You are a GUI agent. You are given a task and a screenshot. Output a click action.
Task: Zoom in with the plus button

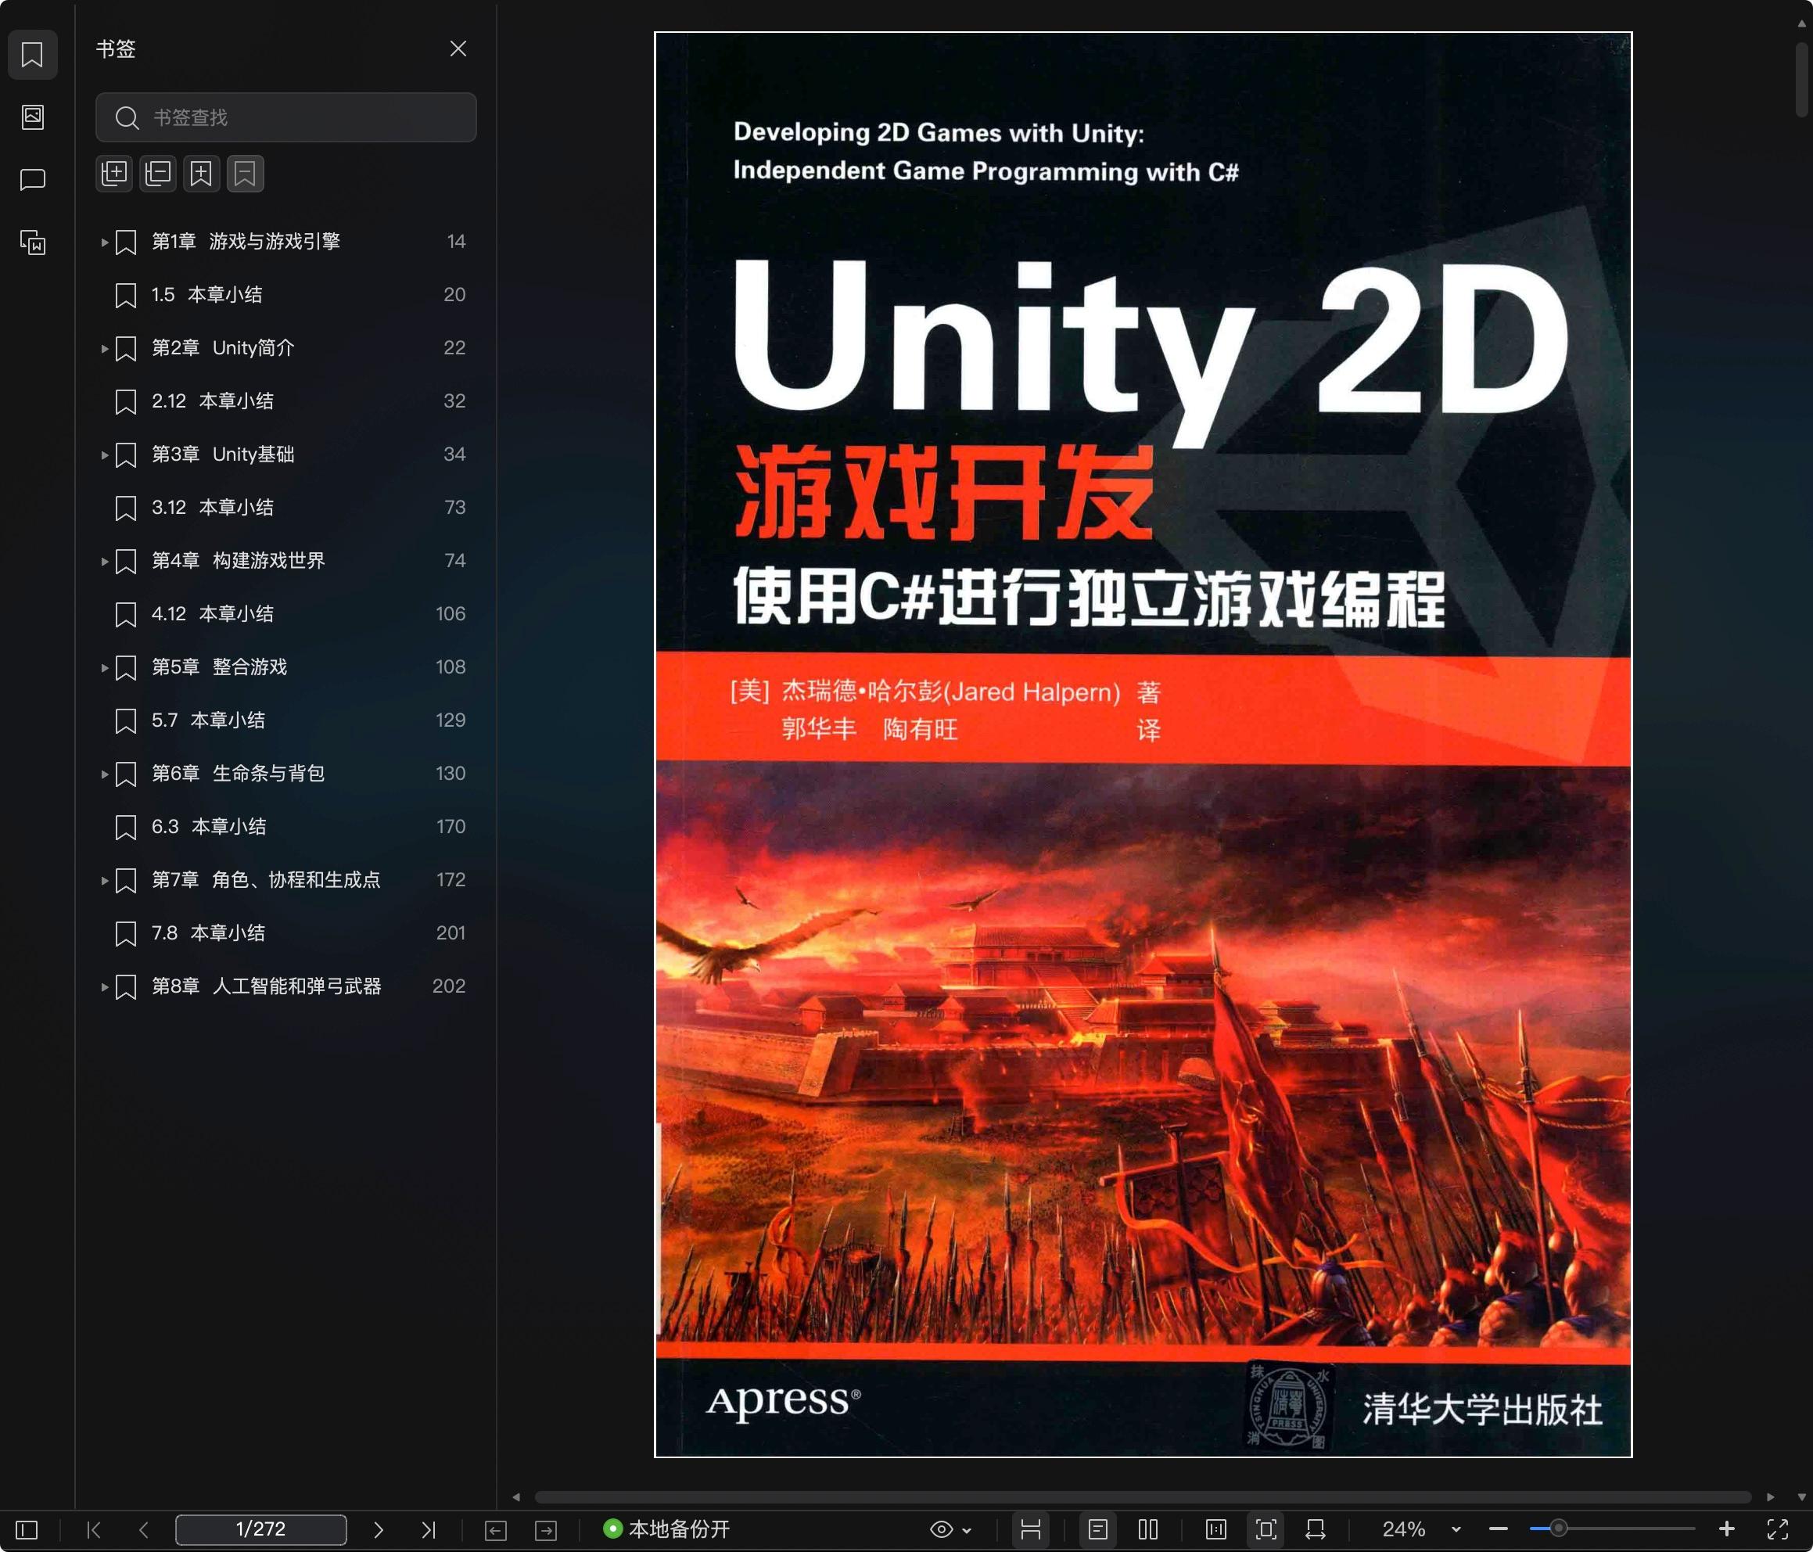tap(1726, 1529)
